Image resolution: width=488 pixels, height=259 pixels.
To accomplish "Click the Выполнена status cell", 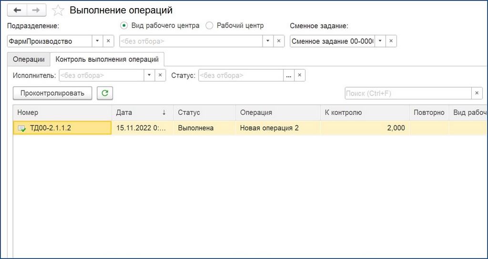I will pyautogui.click(x=205, y=128).
